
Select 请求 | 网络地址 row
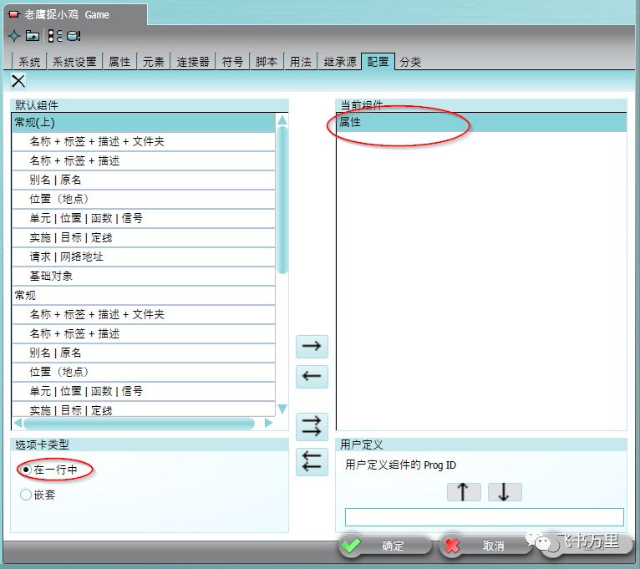(x=144, y=257)
